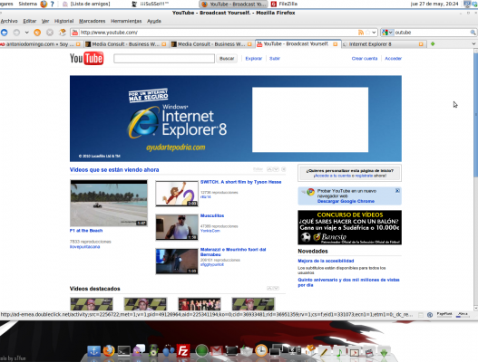Open 'SWITCH. A short film by Tyson Hesse' link
This screenshot has height=362, width=478.
point(241,182)
